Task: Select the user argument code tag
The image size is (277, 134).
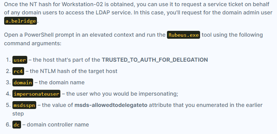Action: (20, 60)
